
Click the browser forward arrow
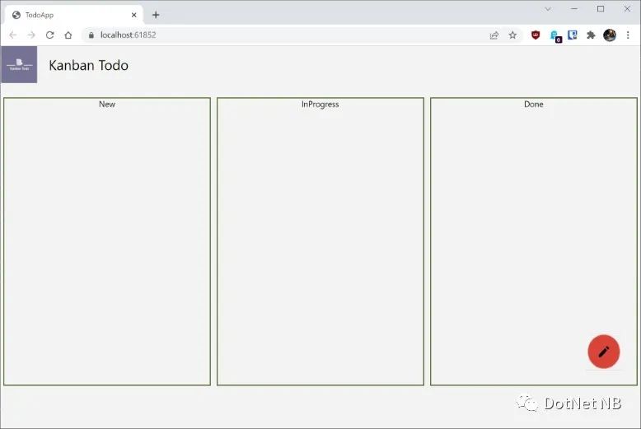point(31,35)
